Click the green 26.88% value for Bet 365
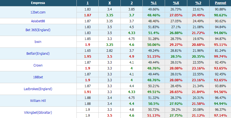231x118 pixels. (176, 33)
